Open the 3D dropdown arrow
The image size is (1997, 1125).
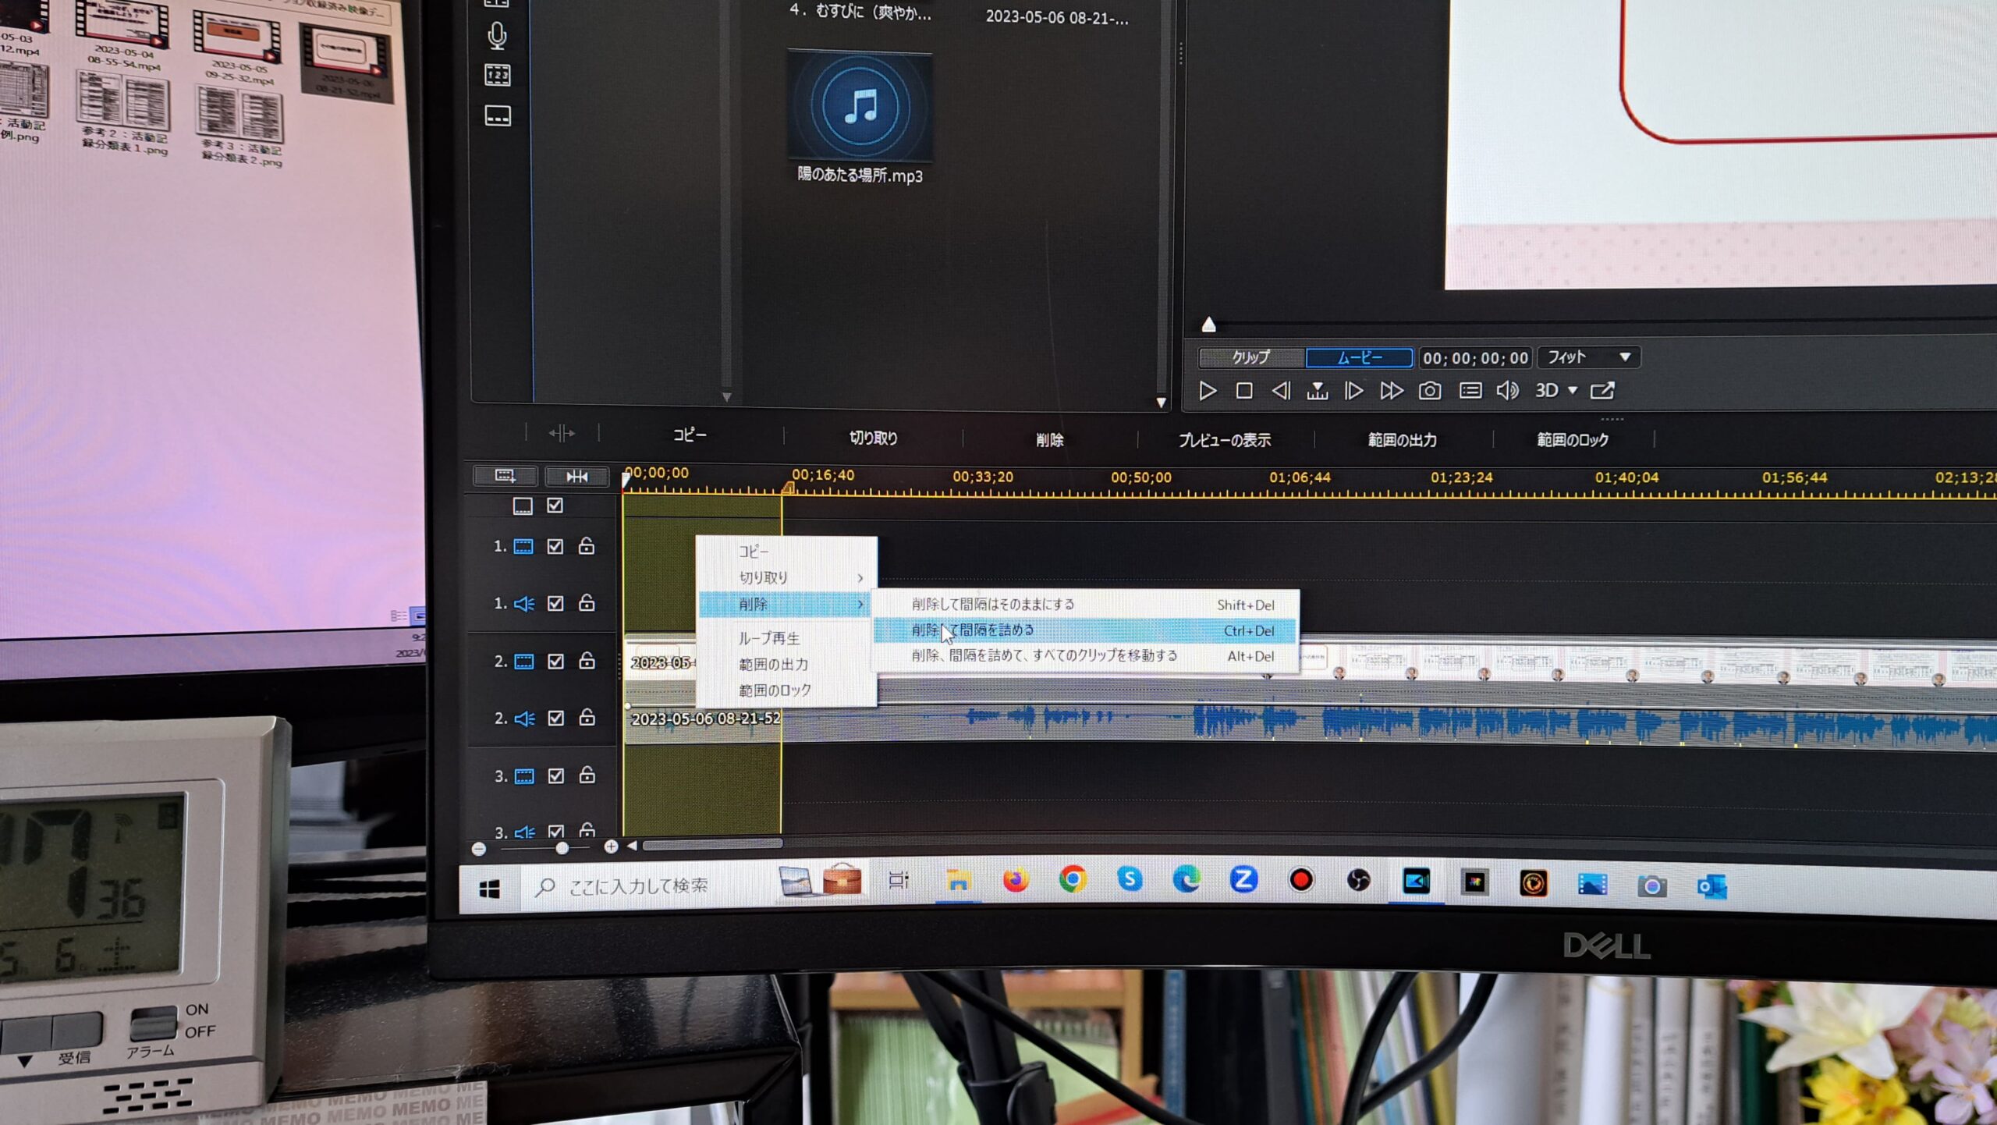click(x=1573, y=390)
